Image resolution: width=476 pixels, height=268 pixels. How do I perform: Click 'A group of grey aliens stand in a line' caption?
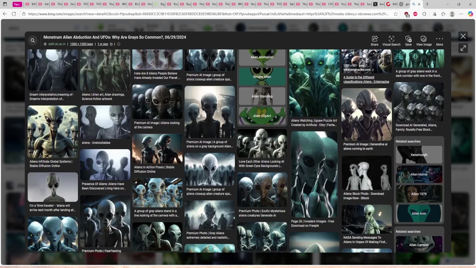(156, 213)
